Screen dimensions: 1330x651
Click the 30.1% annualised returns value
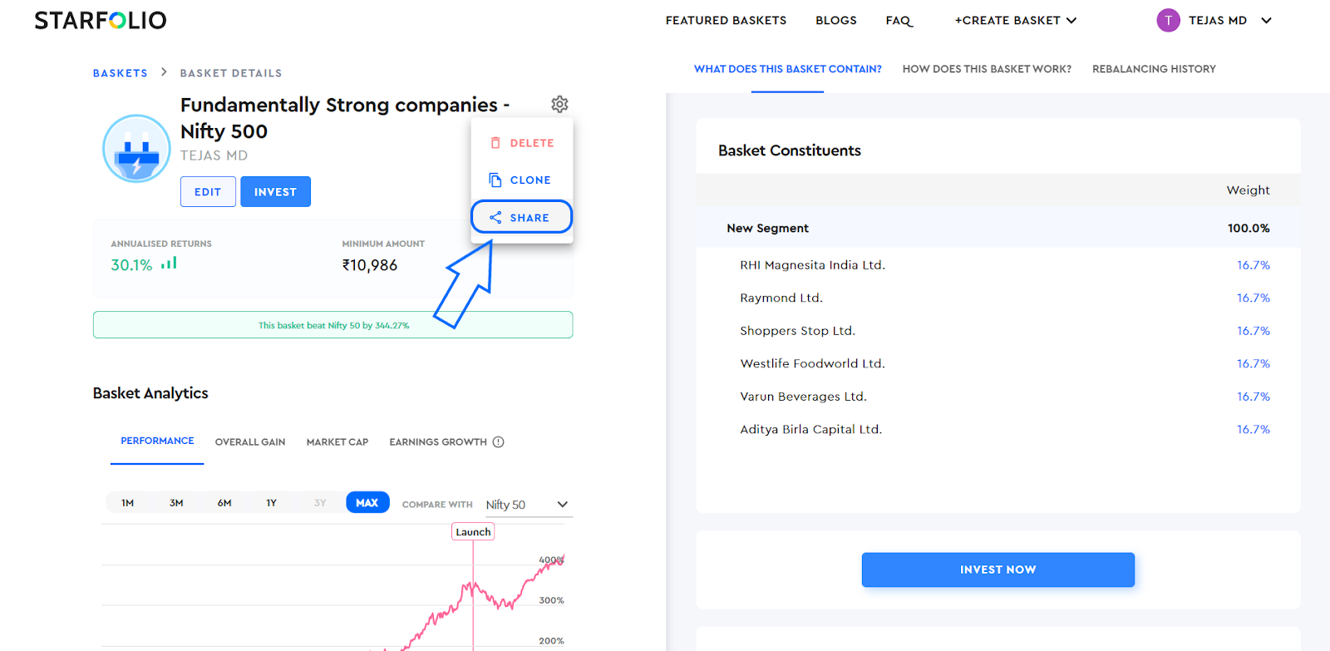131,264
